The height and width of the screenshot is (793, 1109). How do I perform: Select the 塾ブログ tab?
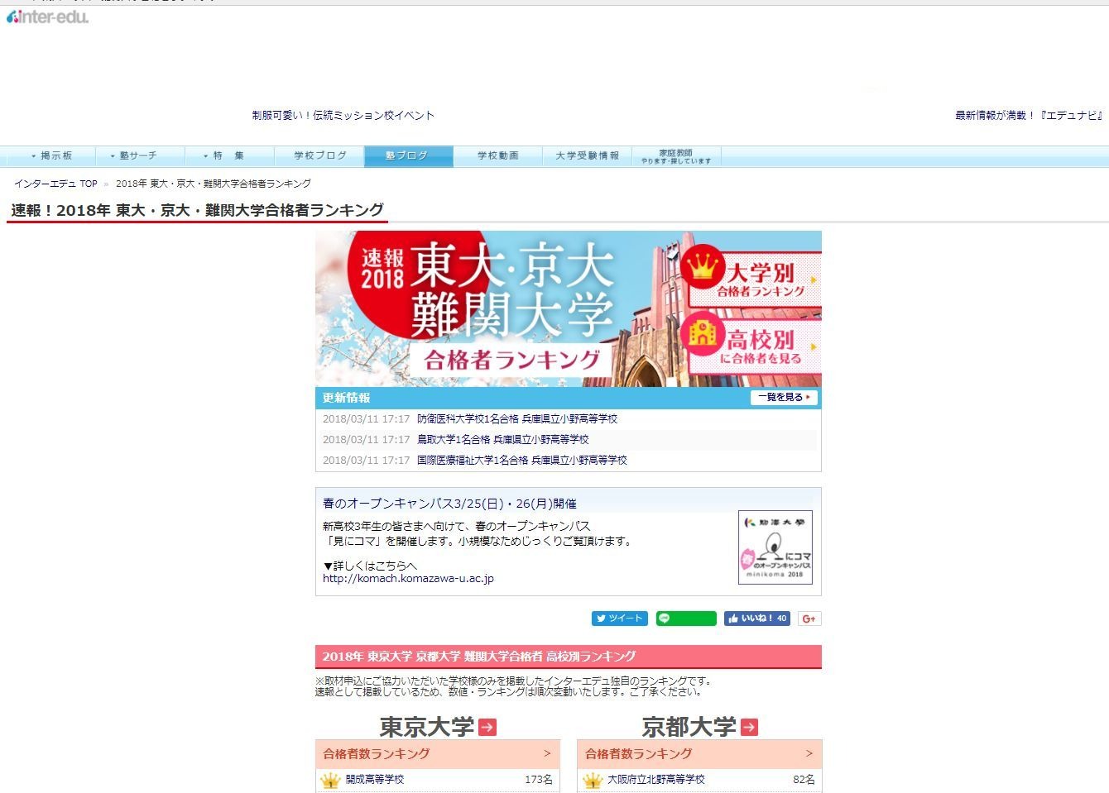(406, 155)
